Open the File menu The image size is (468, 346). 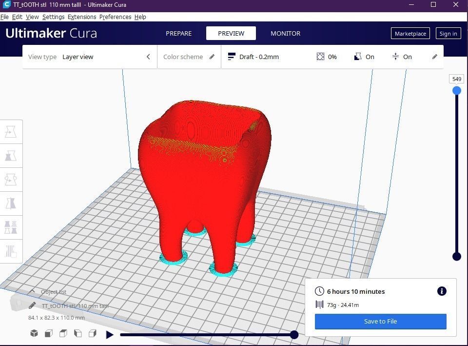tap(4, 17)
